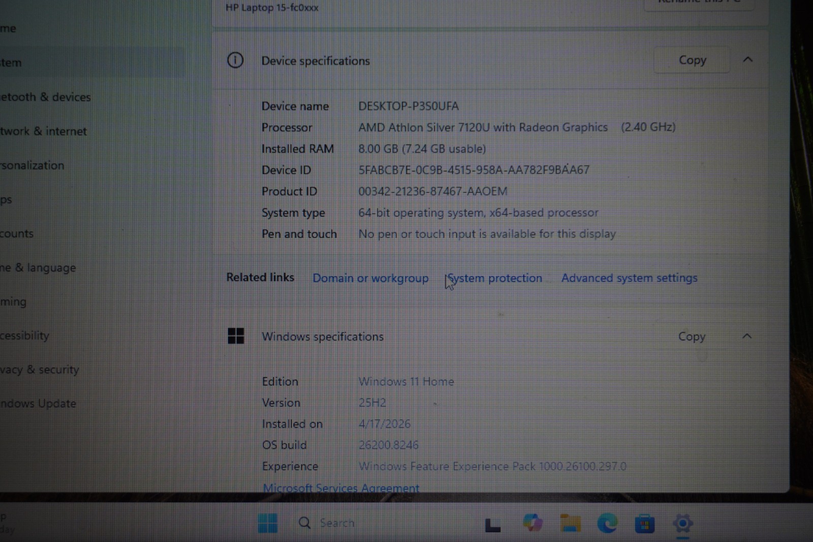The width and height of the screenshot is (813, 542).
Task: Collapse the Device specifications section
Action: [x=747, y=60]
